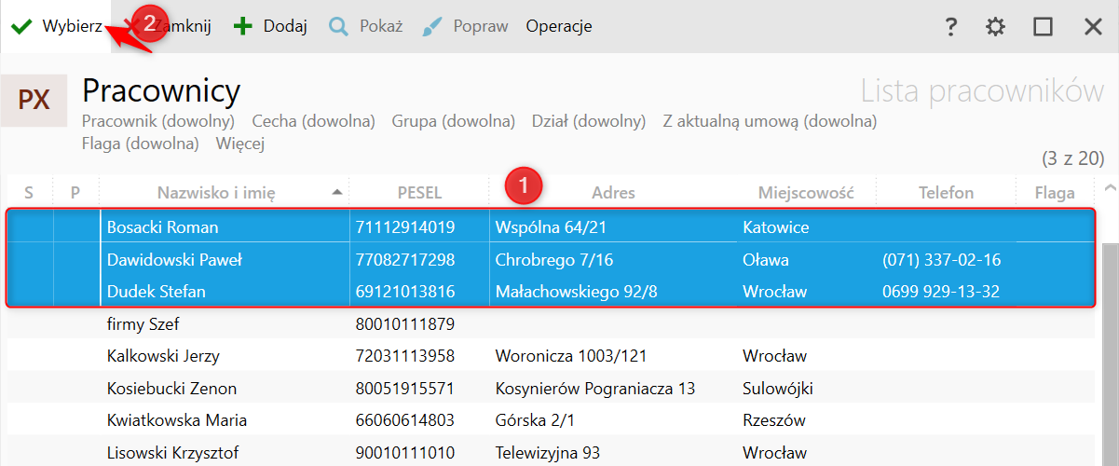Click address Chrobrego 7/16
This screenshot has width=1119, height=466.
tap(554, 260)
